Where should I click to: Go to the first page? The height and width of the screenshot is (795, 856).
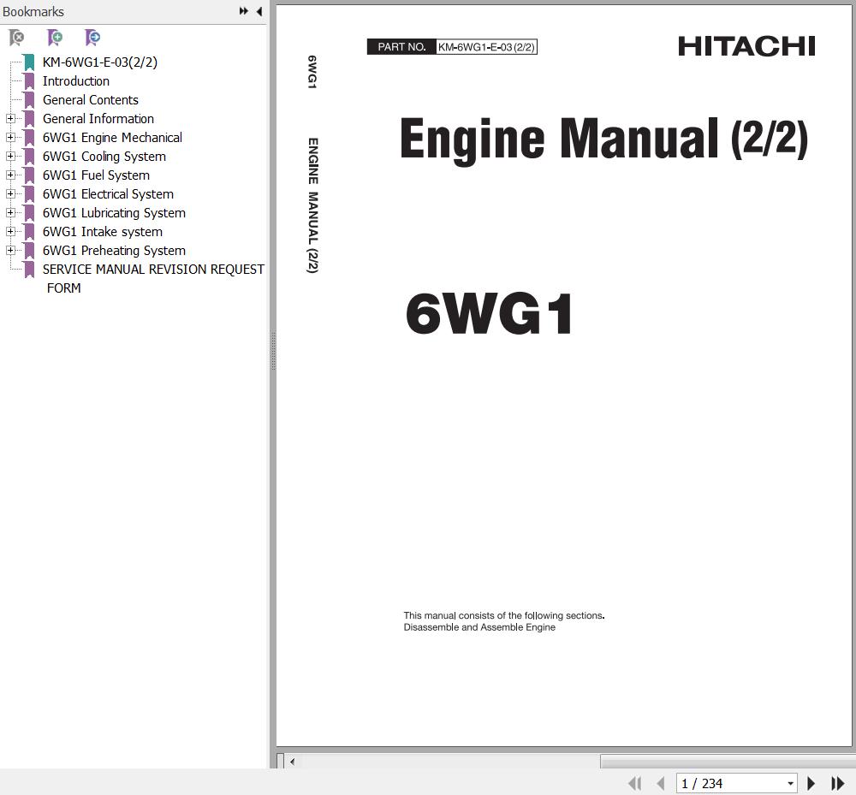[634, 784]
